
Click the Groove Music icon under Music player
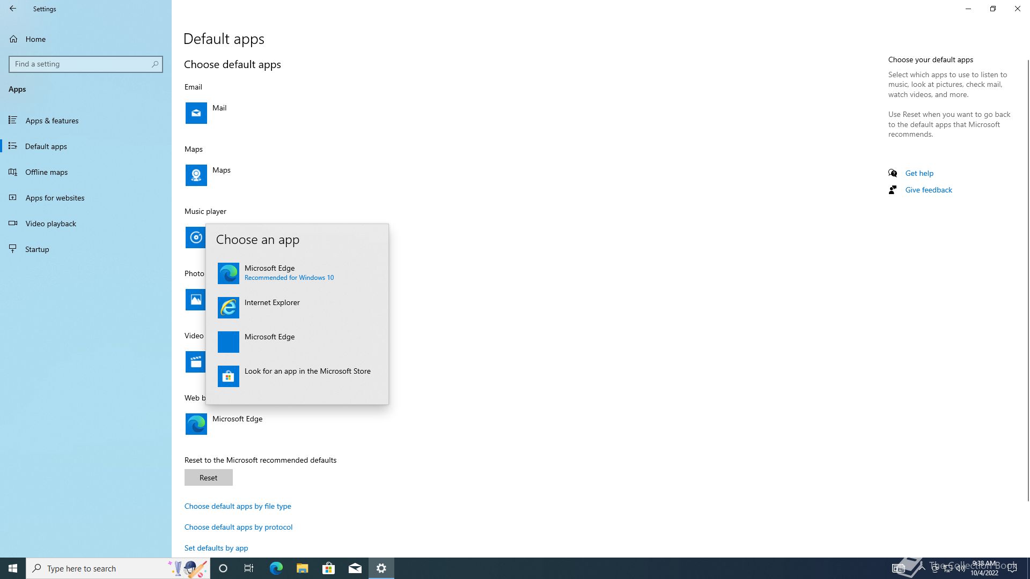click(195, 237)
